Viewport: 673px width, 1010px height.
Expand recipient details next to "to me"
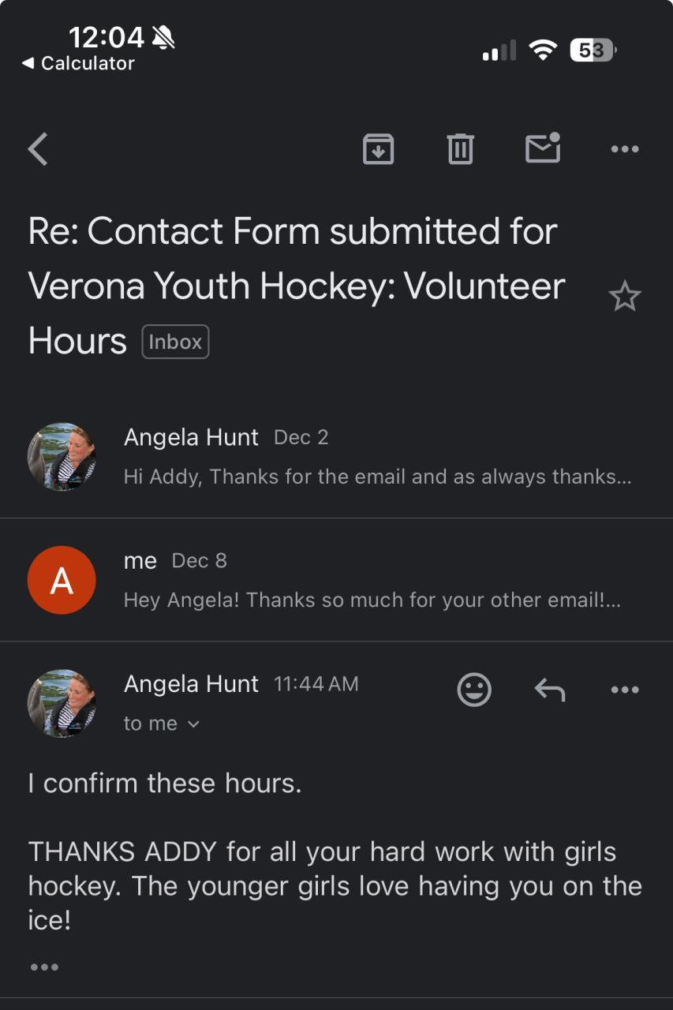coord(193,724)
